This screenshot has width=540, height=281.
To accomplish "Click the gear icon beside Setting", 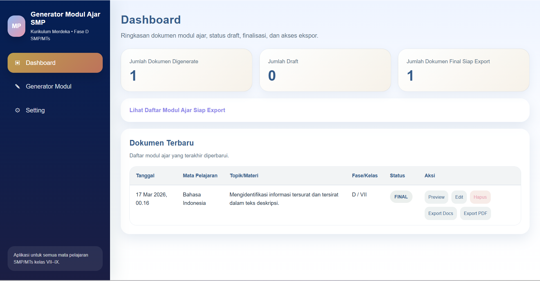I will pos(17,110).
